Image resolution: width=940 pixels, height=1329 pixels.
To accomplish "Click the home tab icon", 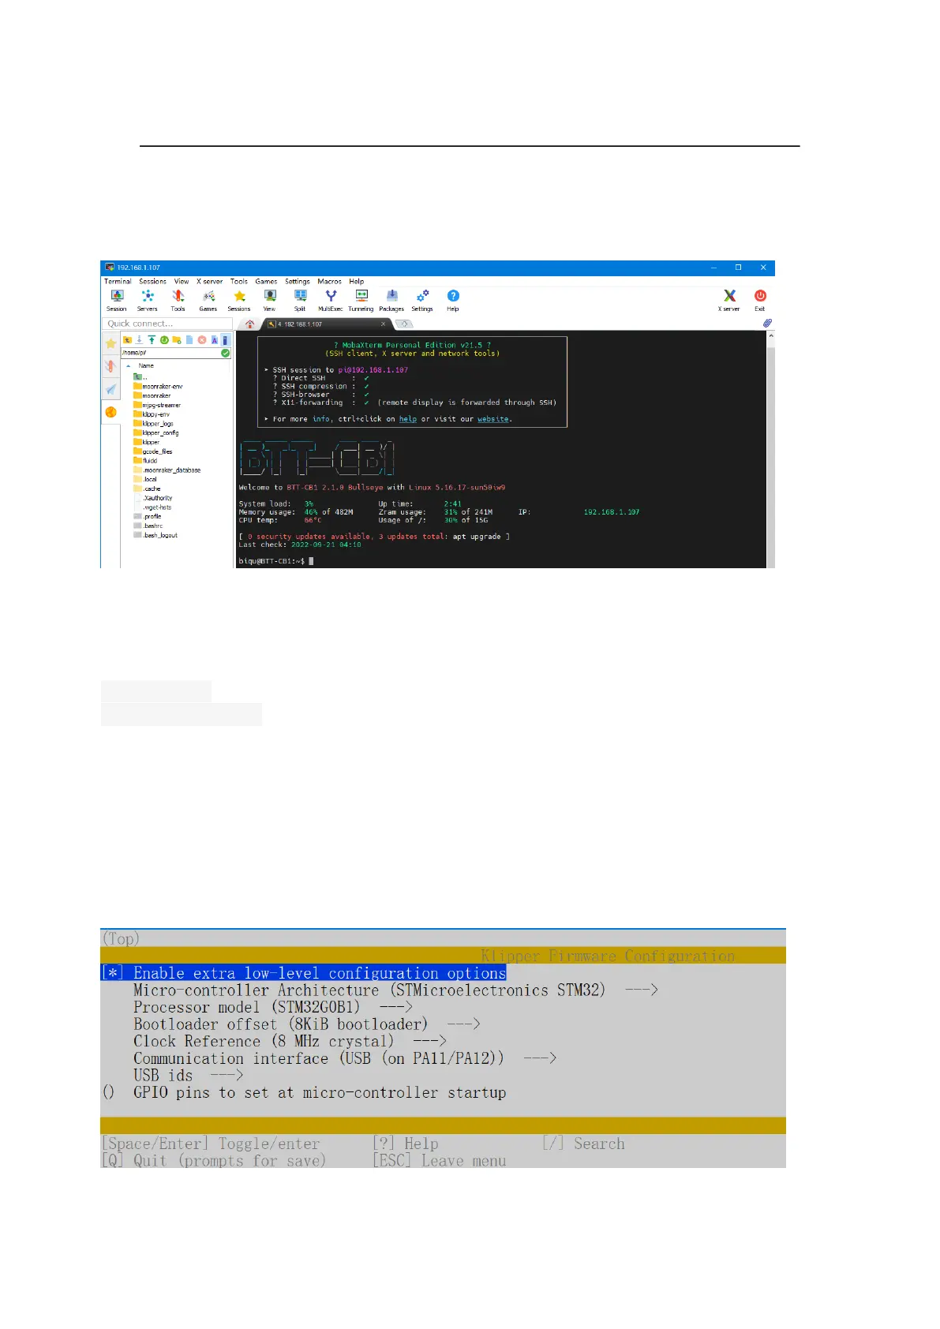I will pyautogui.click(x=250, y=324).
